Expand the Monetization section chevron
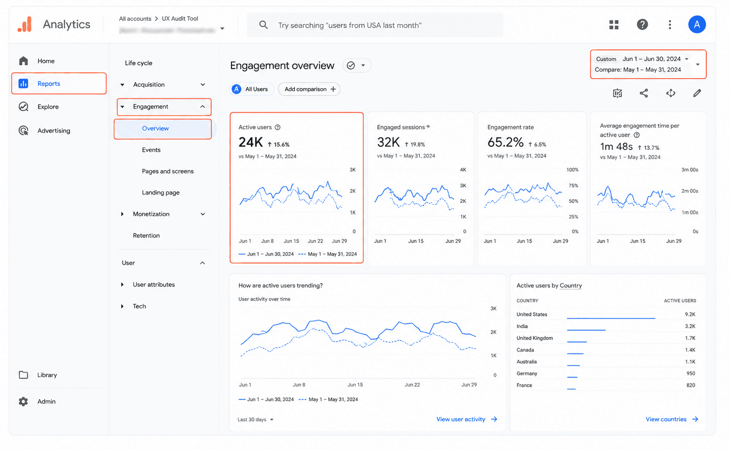 click(203, 214)
